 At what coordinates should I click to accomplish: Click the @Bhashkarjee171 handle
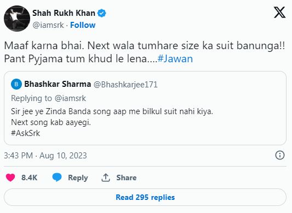[x=125, y=85]
